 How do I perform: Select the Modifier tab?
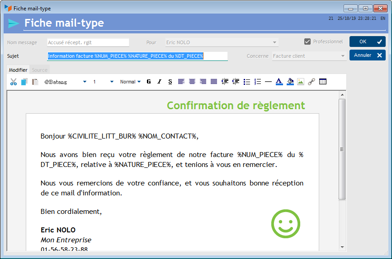18,70
